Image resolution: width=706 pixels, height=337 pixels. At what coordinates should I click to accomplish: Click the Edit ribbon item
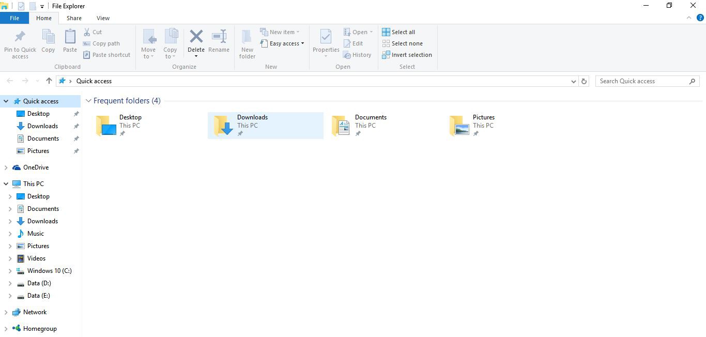[x=353, y=43]
